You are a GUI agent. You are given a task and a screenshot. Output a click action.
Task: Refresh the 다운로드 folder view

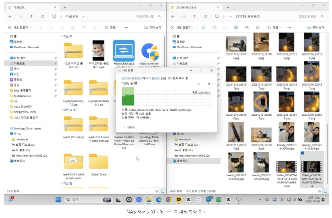[42, 16]
